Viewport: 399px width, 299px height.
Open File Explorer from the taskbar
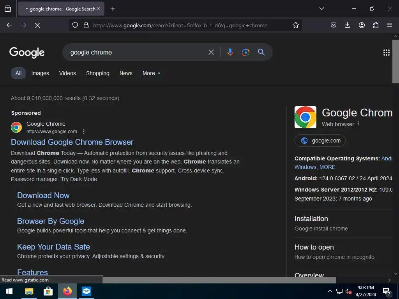(x=29, y=291)
